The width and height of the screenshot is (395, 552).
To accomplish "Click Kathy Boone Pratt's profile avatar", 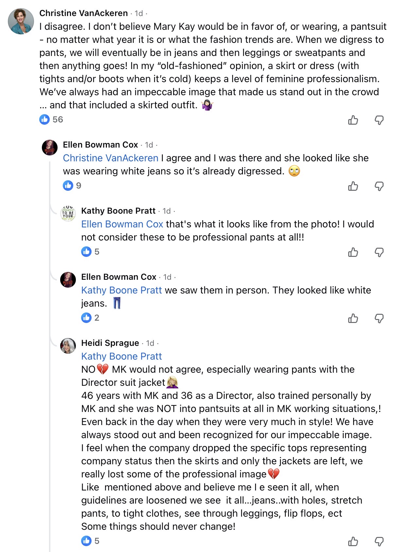I will click(68, 214).
